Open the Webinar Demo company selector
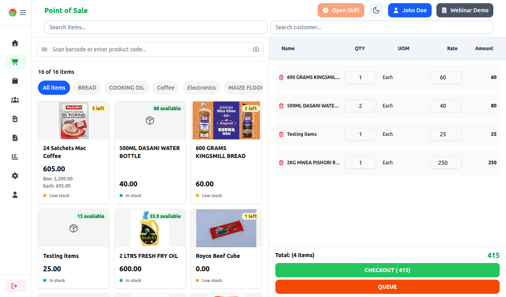The image size is (506, 297). click(x=464, y=10)
